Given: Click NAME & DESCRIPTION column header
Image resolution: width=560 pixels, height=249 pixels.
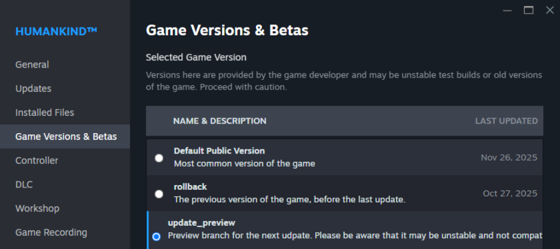Looking at the screenshot, I should [x=220, y=121].
